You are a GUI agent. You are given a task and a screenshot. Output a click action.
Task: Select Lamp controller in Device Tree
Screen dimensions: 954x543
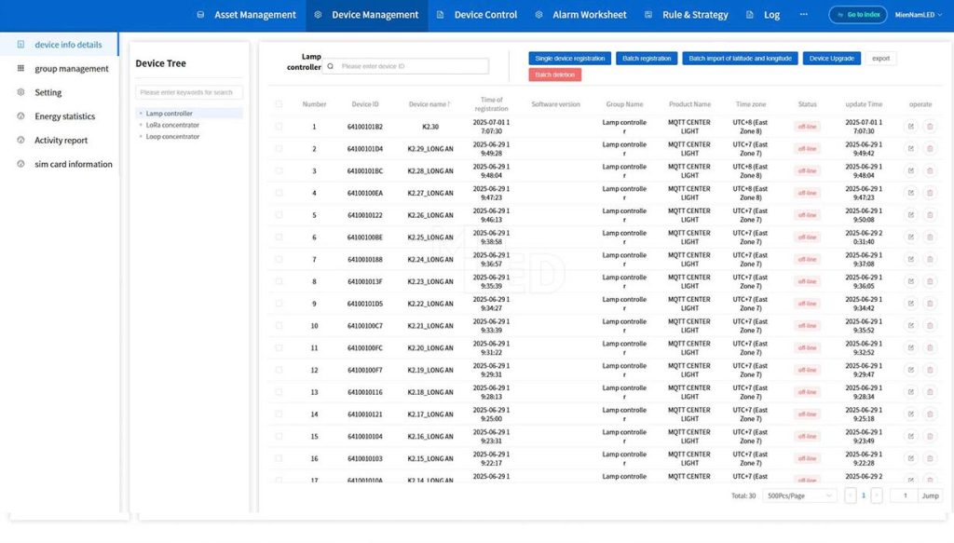click(189, 113)
